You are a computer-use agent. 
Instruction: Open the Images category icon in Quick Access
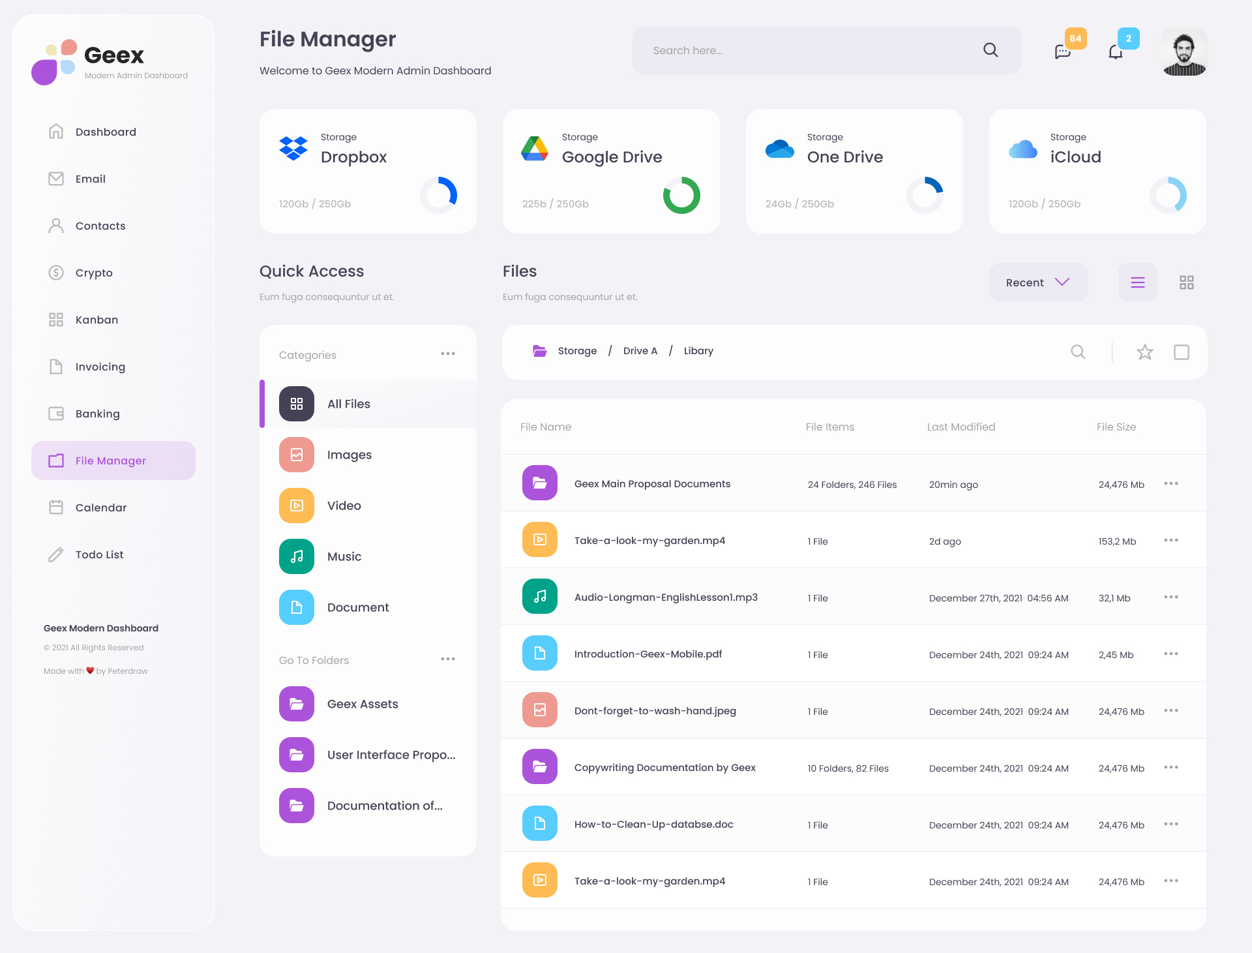(296, 454)
